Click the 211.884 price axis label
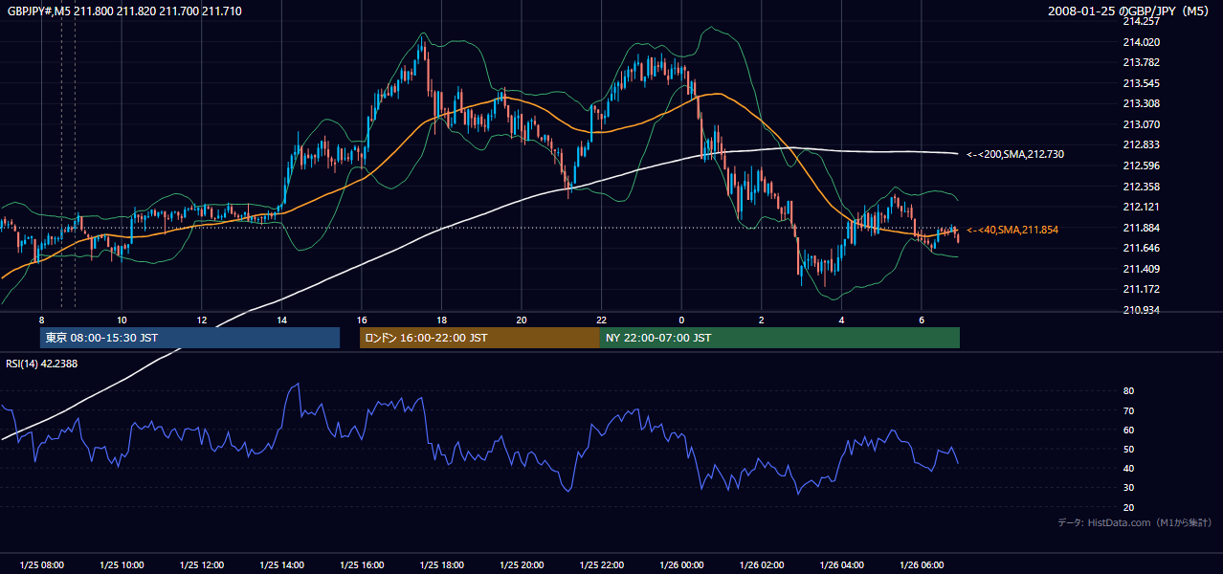The image size is (1223, 574). click(x=1142, y=228)
